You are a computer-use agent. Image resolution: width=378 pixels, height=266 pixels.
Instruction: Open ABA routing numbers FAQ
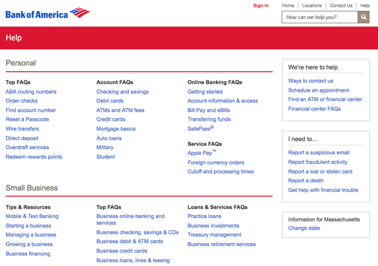31,92
